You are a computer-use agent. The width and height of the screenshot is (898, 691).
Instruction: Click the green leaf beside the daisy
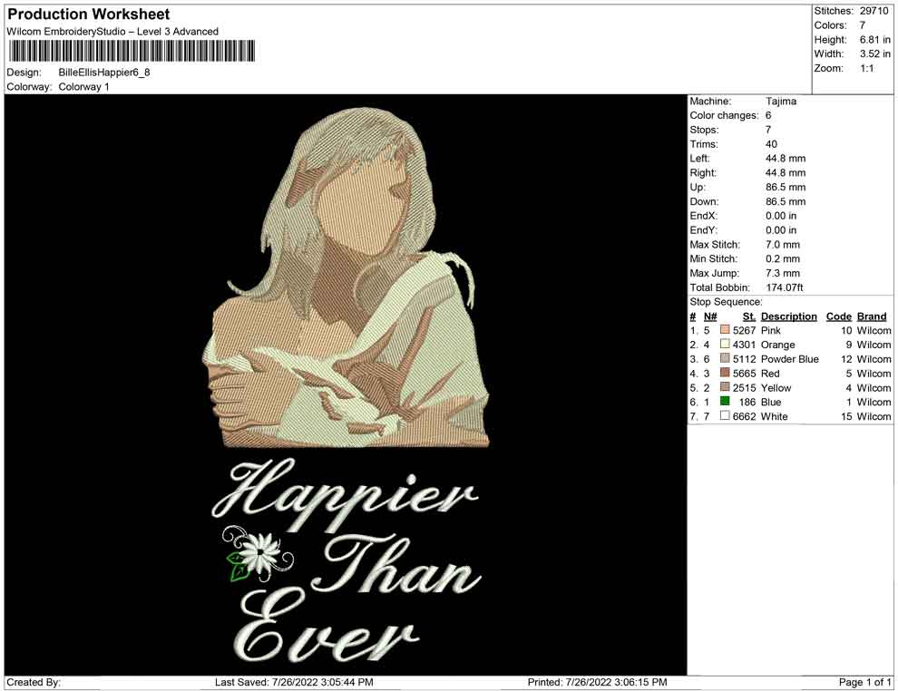coord(239,565)
